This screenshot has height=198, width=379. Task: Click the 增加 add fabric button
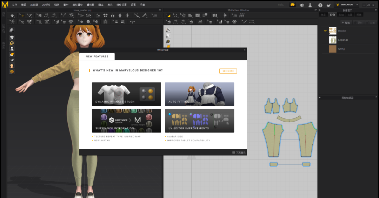click(346, 22)
